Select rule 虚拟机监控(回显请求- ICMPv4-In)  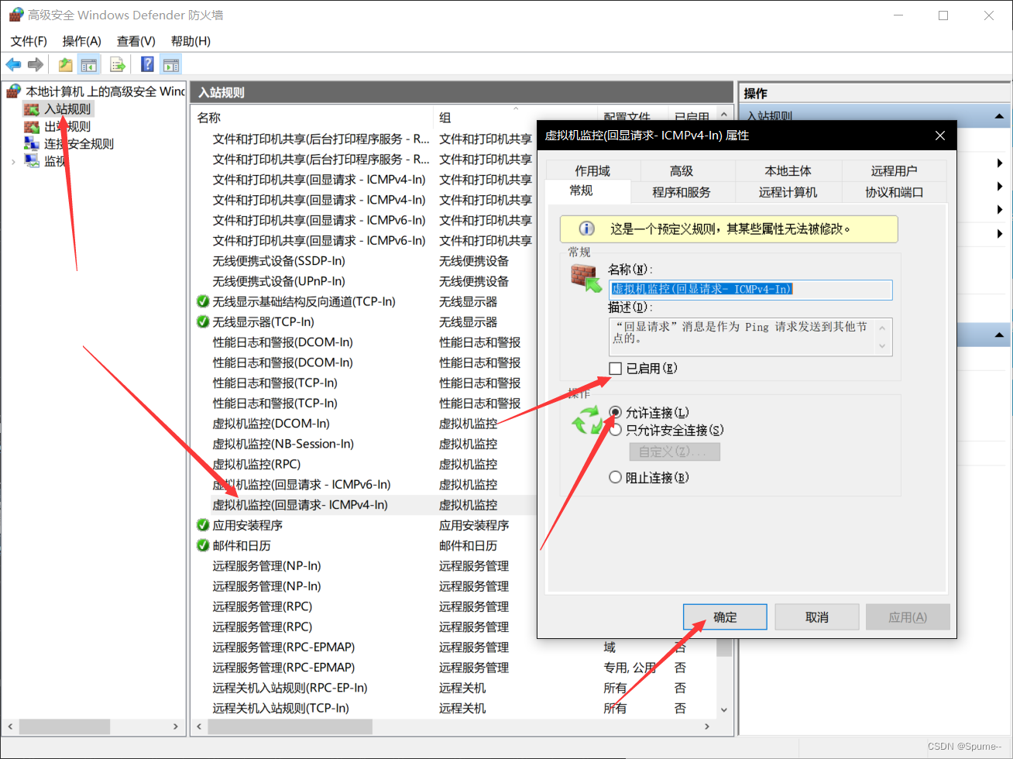300,505
